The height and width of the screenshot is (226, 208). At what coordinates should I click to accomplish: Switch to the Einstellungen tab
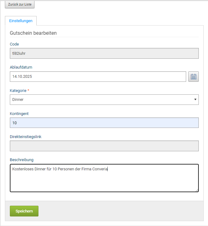21,21
